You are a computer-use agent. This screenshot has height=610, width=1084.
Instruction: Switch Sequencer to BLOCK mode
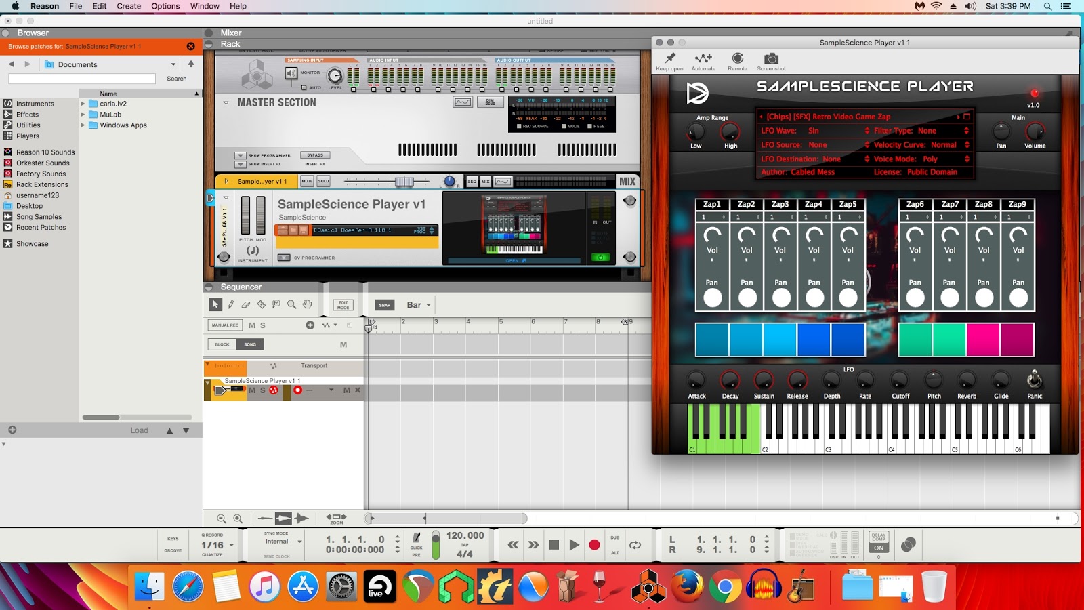point(222,344)
